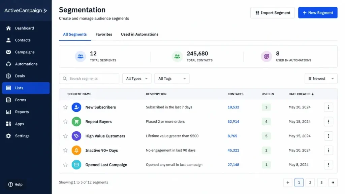Select page 3 in pagination
345x194 pixels.
click(321, 182)
